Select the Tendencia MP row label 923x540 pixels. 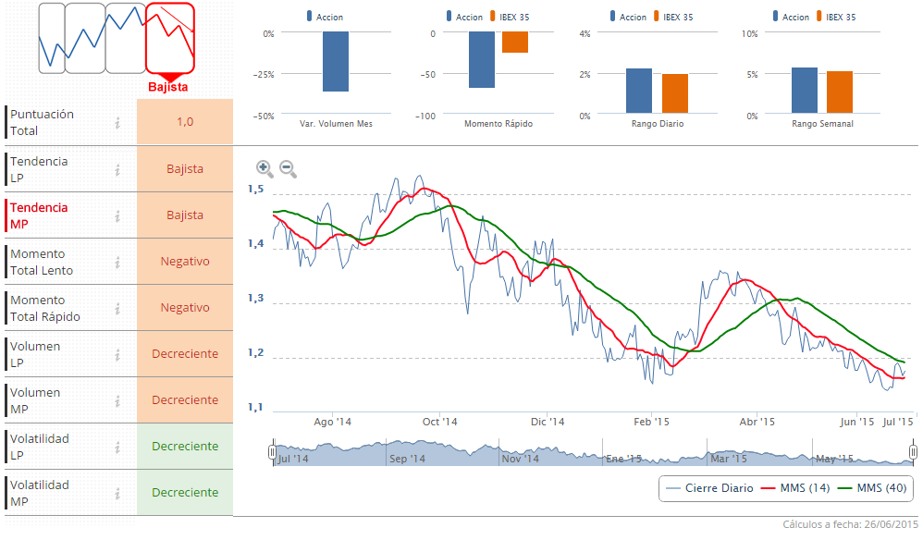point(39,215)
